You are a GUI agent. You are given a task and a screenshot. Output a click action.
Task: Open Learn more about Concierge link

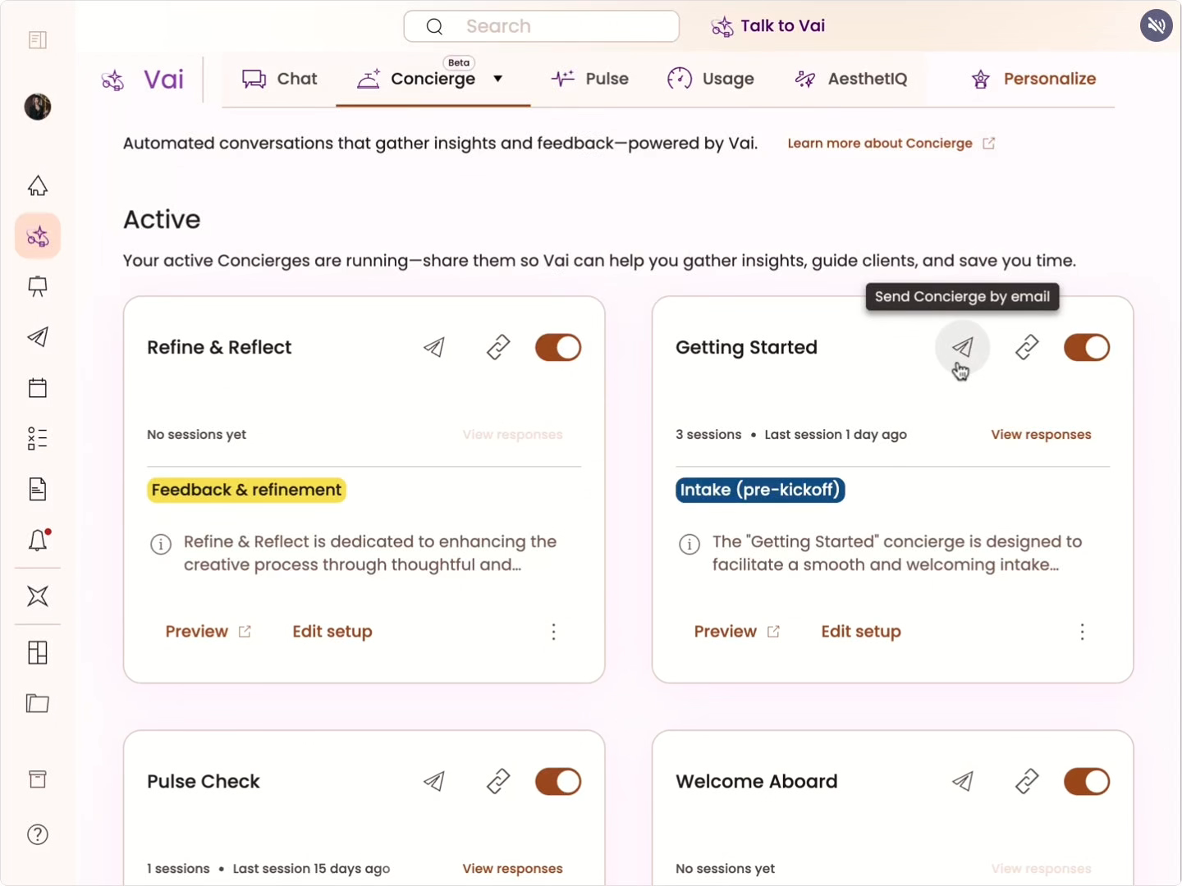(x=891, y=144)
